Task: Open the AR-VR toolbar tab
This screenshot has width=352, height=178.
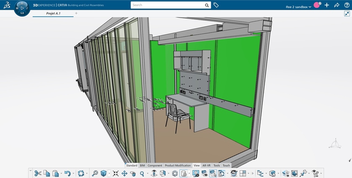Action: (x=206, y=165)
